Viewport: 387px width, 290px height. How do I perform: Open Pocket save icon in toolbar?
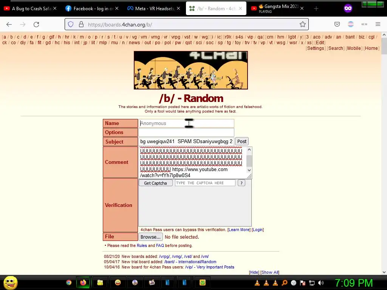point(337,24)
